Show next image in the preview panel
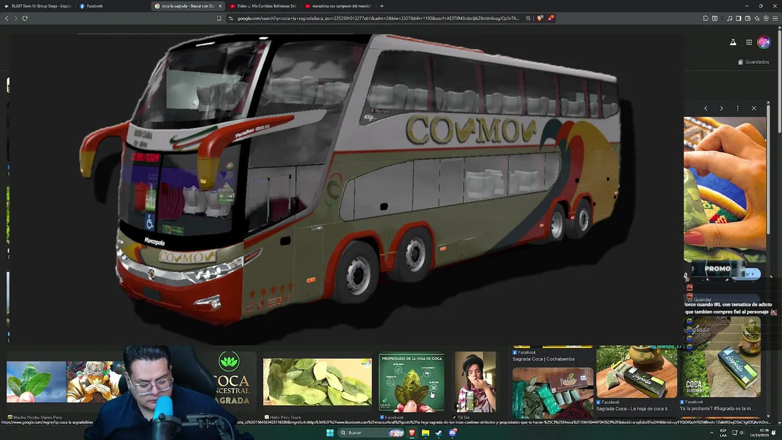 pyautogui.click(x=722, y=108)
